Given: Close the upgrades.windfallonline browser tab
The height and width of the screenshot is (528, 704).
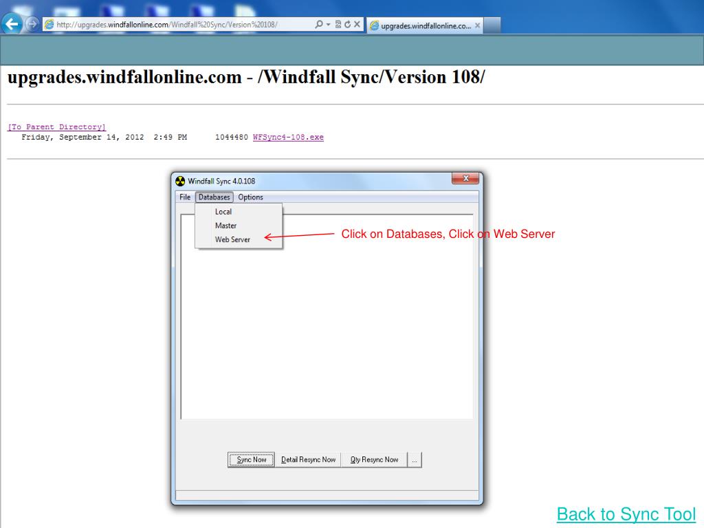Looking at the screenshot, I should (477, 25).
